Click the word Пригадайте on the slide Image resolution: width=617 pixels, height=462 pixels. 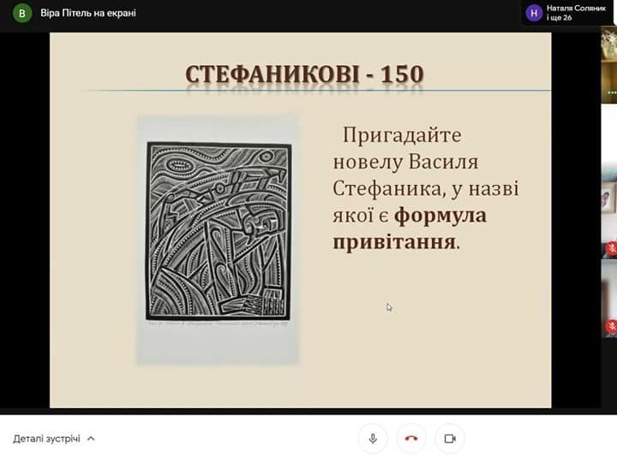tap(402, 135)
